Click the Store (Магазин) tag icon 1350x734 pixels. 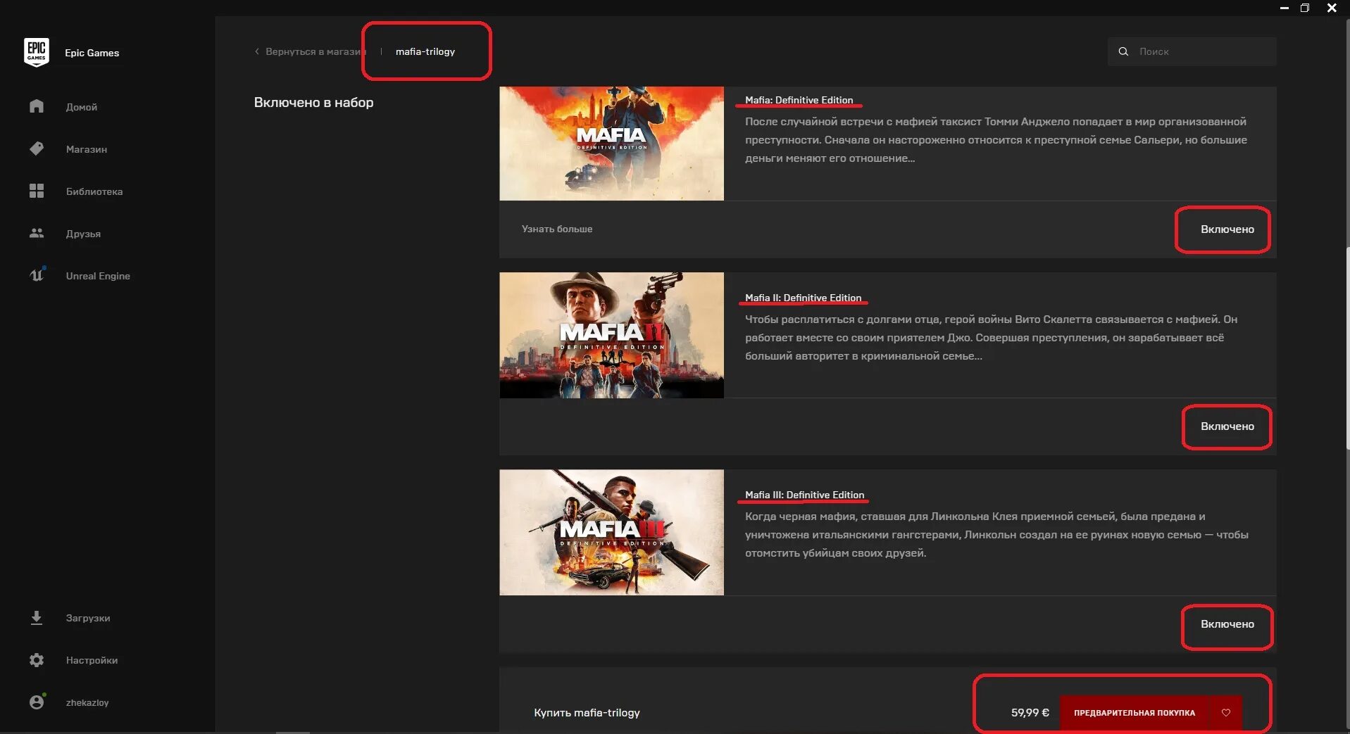pyautogui.click(x=37, y=148)
